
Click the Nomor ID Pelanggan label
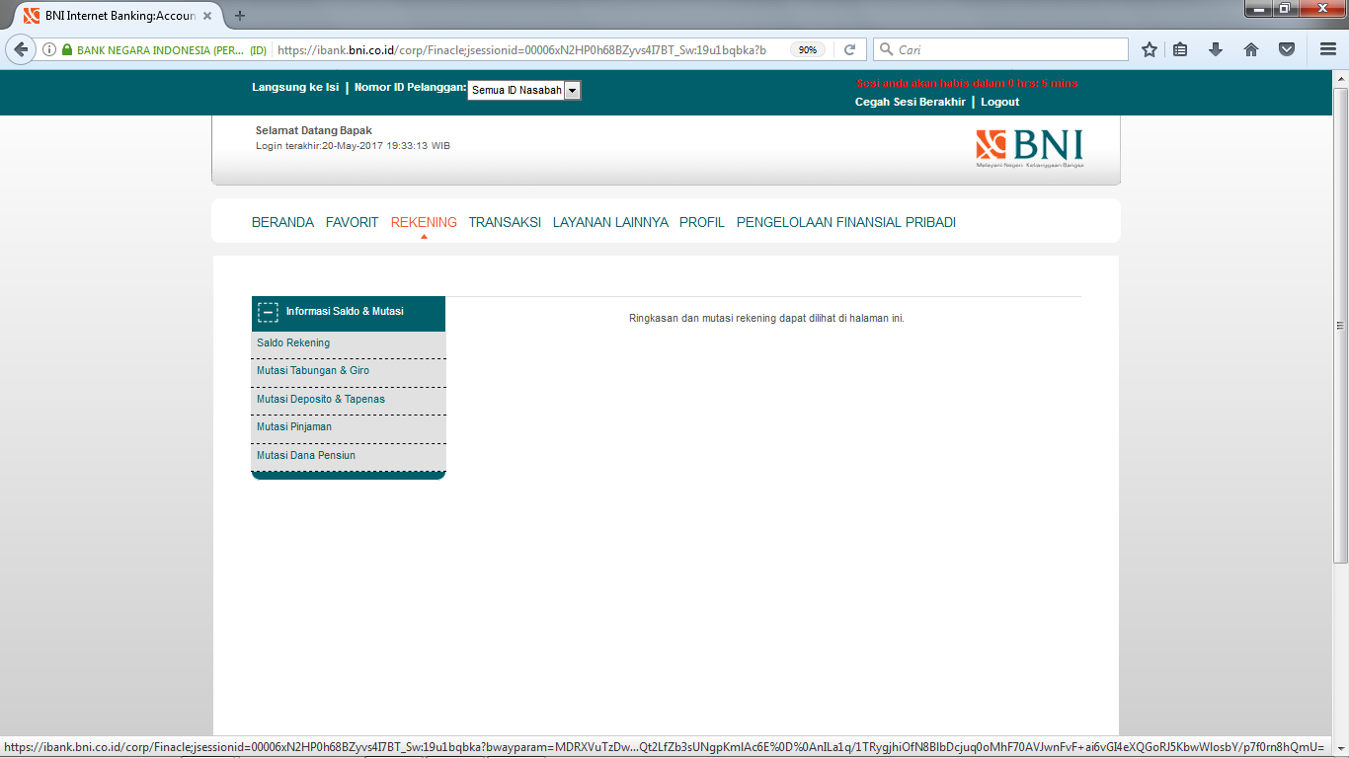[x=410, y=87]
